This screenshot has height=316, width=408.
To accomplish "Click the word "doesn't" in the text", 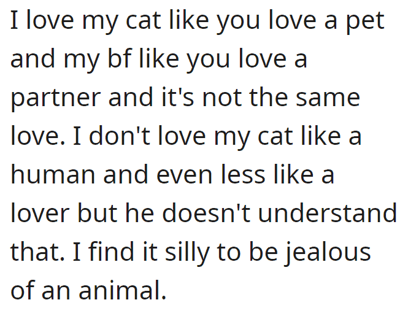I will [x=206, y=213].
